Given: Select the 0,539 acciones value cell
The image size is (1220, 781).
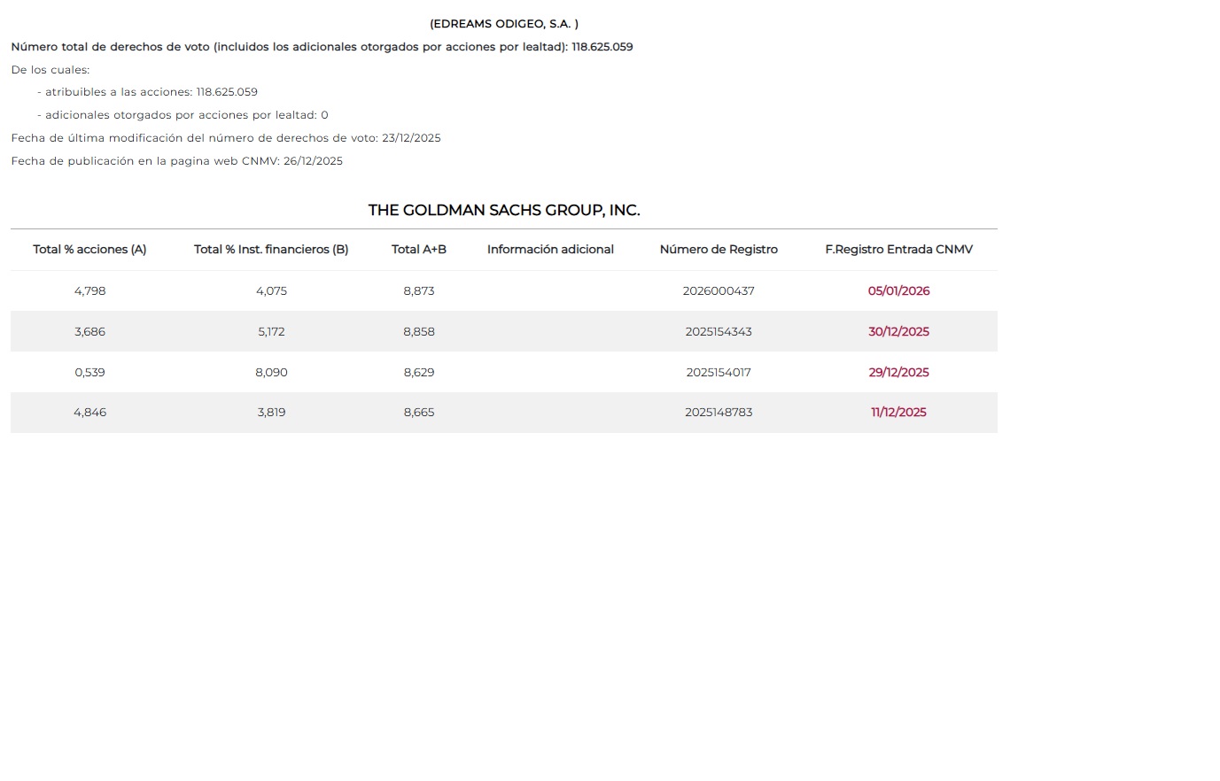Looking at the screenshot, I should pyautogui.click(x=89, y=372).
